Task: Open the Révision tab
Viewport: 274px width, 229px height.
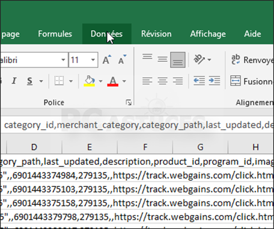Action: [156, 34]
